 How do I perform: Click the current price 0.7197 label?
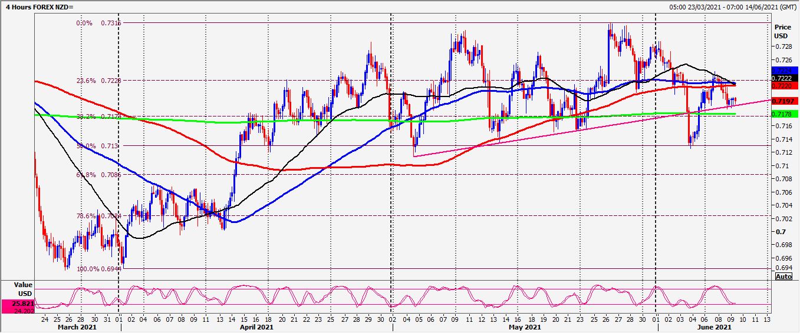pyautogui.click(x=783, y=101)
